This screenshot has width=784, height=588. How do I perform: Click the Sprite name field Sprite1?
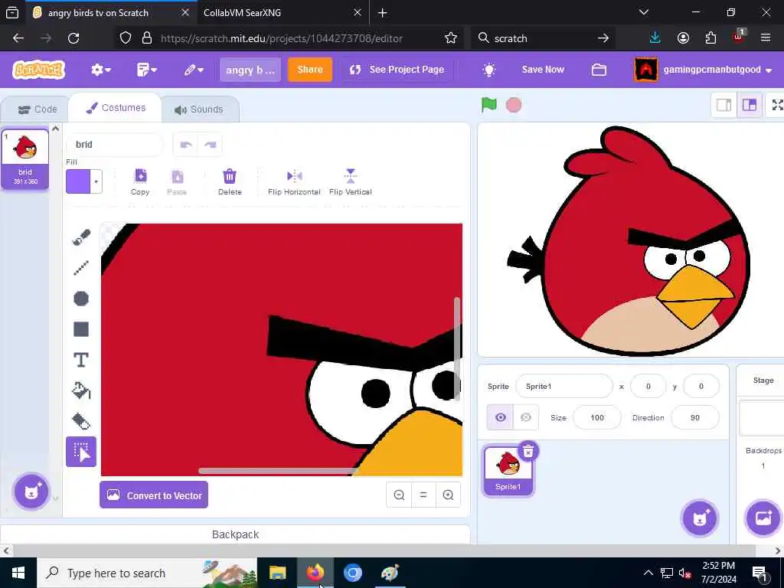click(564, 386)
